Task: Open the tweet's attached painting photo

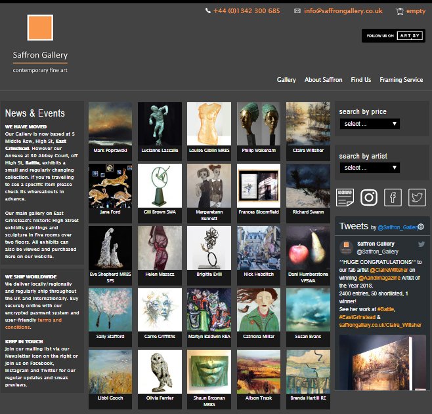Action: tap(382, 362)
